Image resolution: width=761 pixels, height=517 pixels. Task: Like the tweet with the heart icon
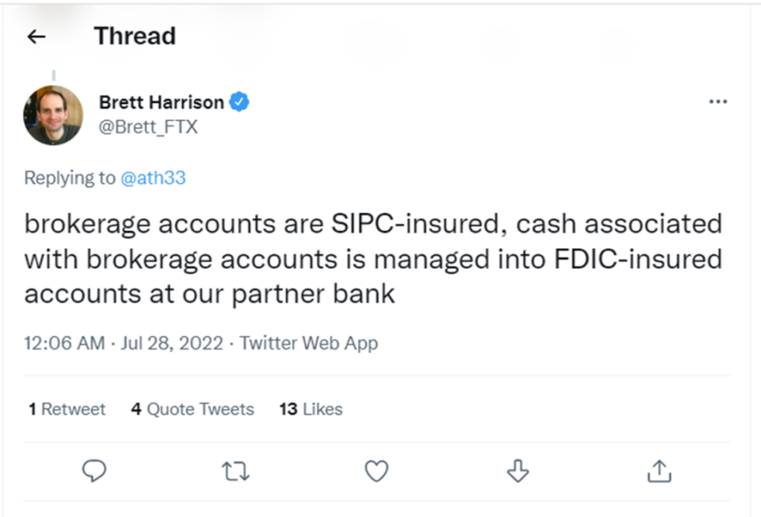377,470
